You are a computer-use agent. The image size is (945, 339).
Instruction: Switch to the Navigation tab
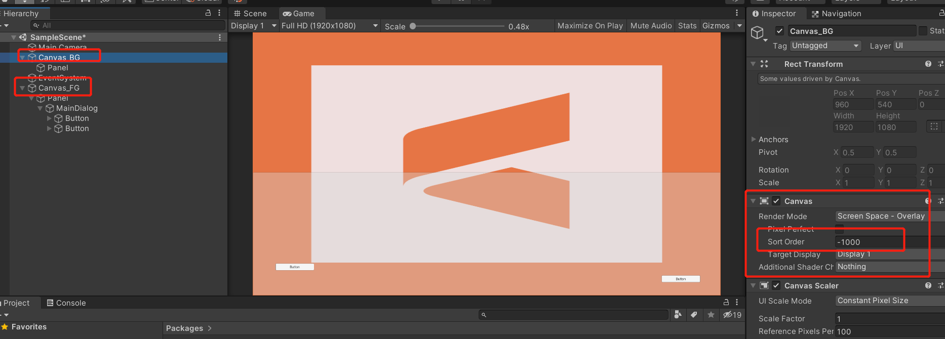coord(836,14)
